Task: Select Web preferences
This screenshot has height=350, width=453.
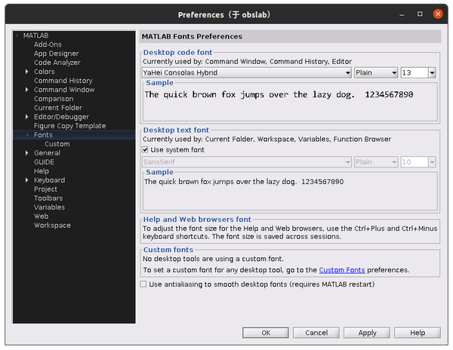Action: pyautogui.click(x=42, y=216)
